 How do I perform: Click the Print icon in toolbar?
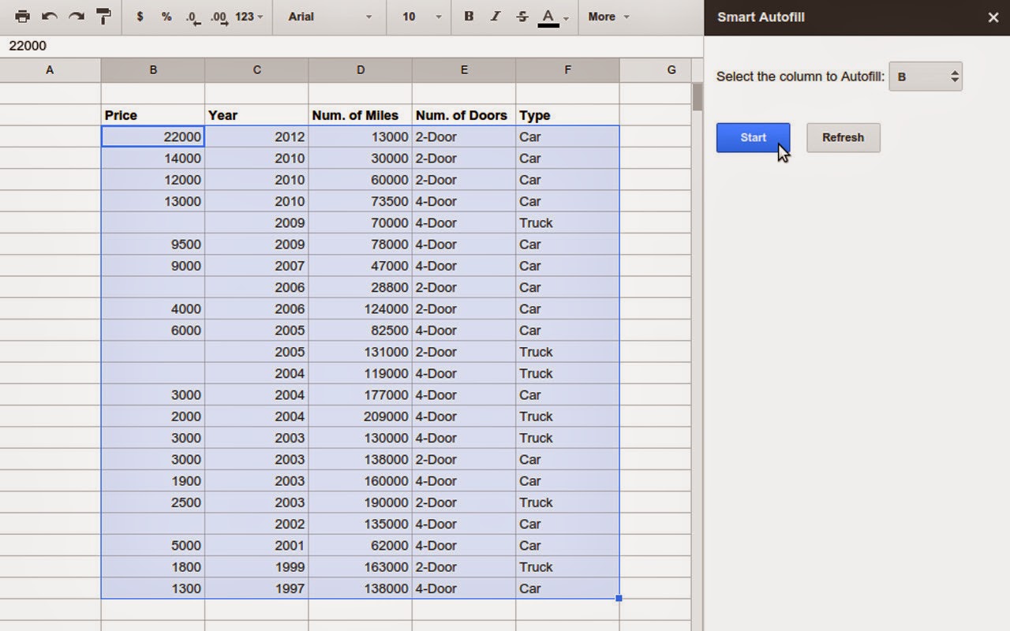[x=22, y=17]
